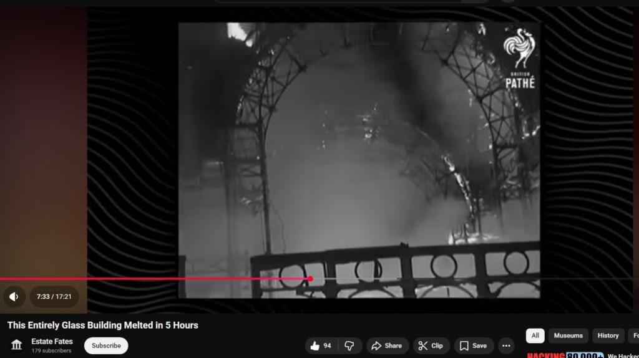Click the red scrubber handle on progress bar
Screen dimensions: 639x358
coord(310,279)
